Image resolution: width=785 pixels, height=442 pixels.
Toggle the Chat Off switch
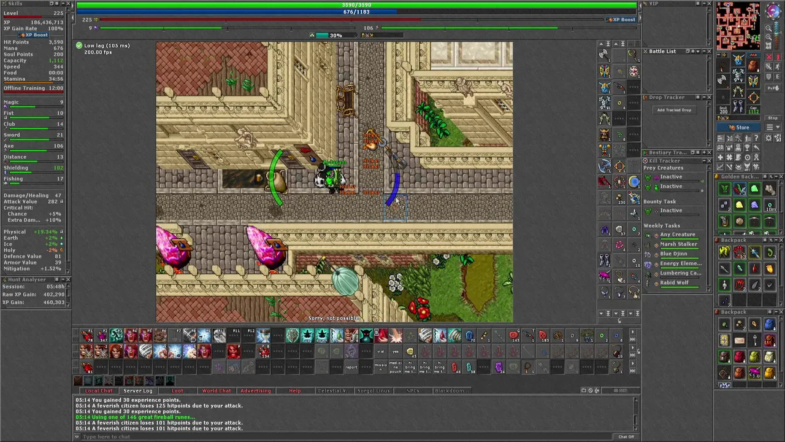pyautogui.click(x=626, y=436)
